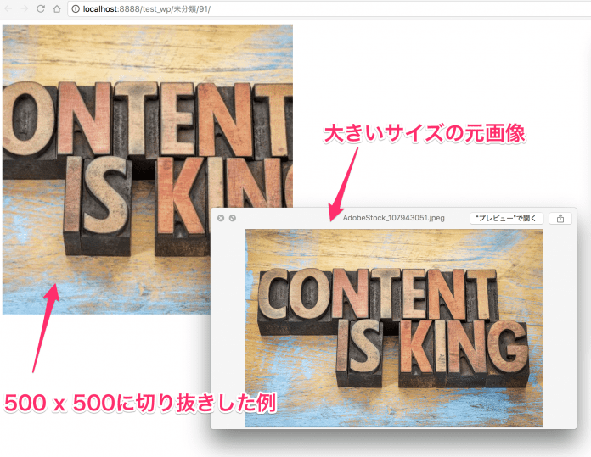The height and width of the screenshot is (457, 591).
Task: Open site information icon in address bar
Action: coord(76,8)
